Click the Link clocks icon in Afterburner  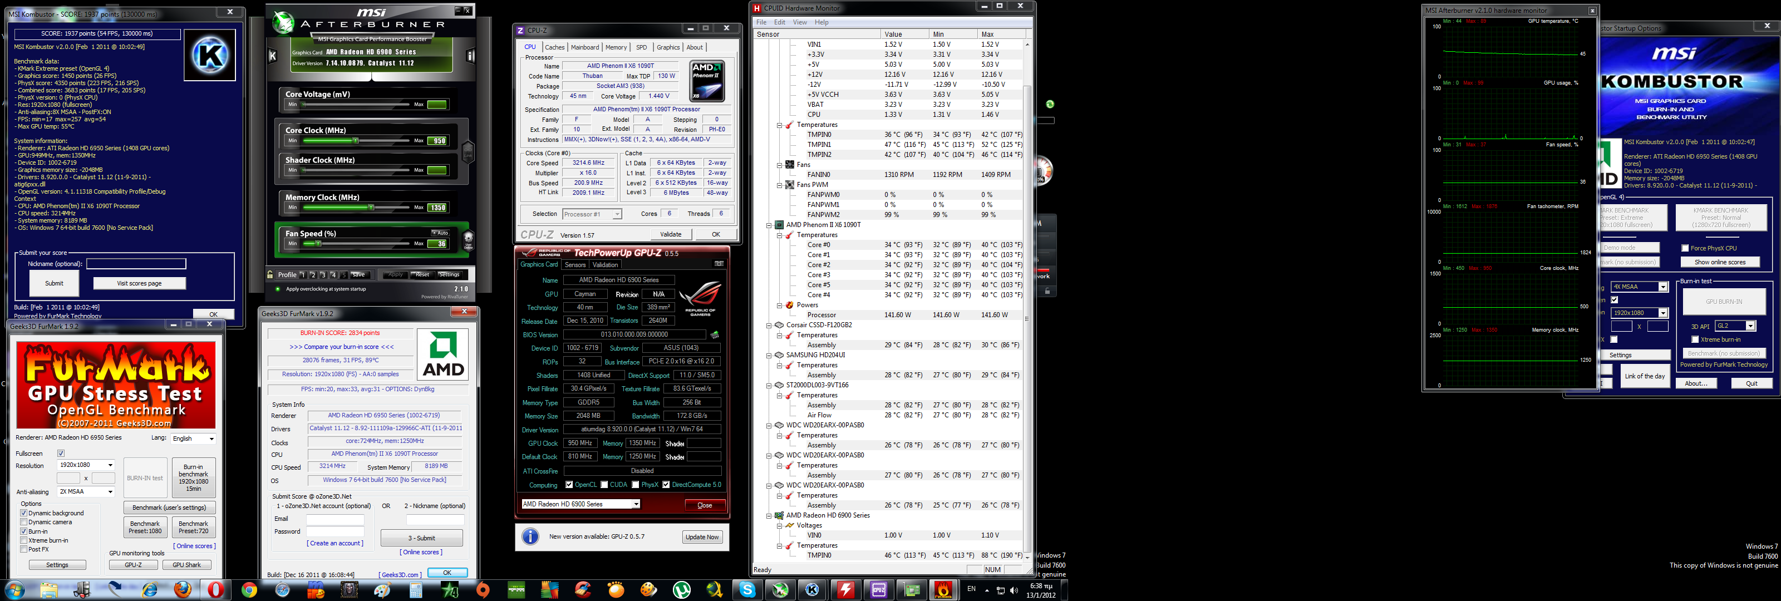pyautogui.click(x=468, y=151)
